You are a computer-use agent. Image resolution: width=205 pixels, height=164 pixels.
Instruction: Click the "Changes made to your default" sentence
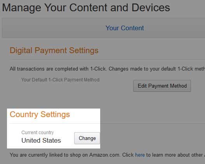156,69
